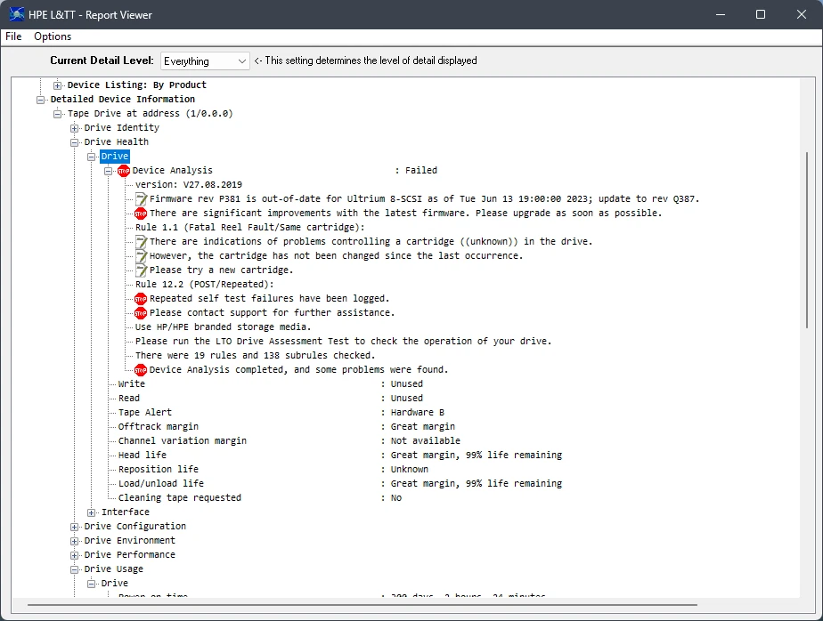Select the 'Interface' tree label
Image resolution: width=823 pixels, height=621 pixels.
click(x=126, y=512)
